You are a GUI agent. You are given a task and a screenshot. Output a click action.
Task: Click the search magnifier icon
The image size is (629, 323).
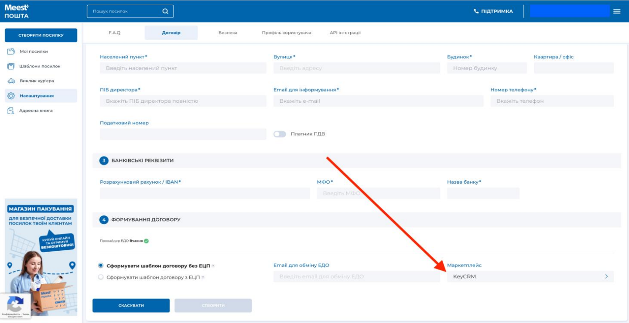(x=165, y=11)
